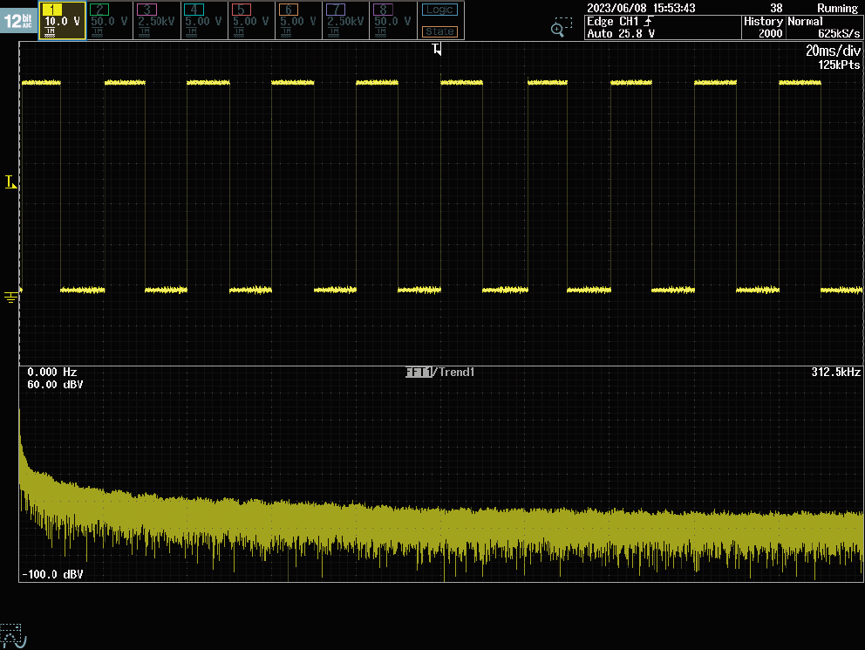Select the yellow trigger level marker

click(x=10, y=182)
